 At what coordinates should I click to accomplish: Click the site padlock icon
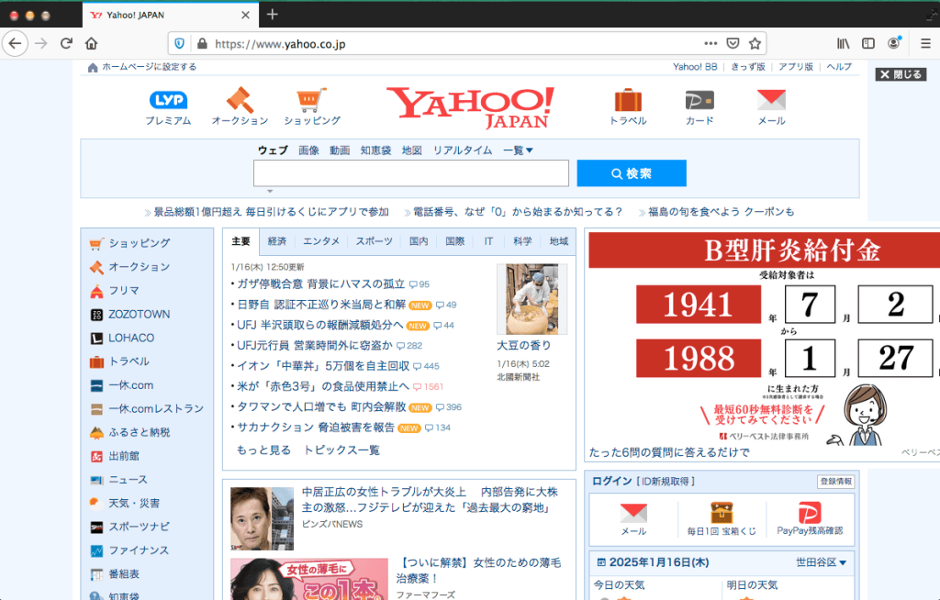(x=202, y=44)
